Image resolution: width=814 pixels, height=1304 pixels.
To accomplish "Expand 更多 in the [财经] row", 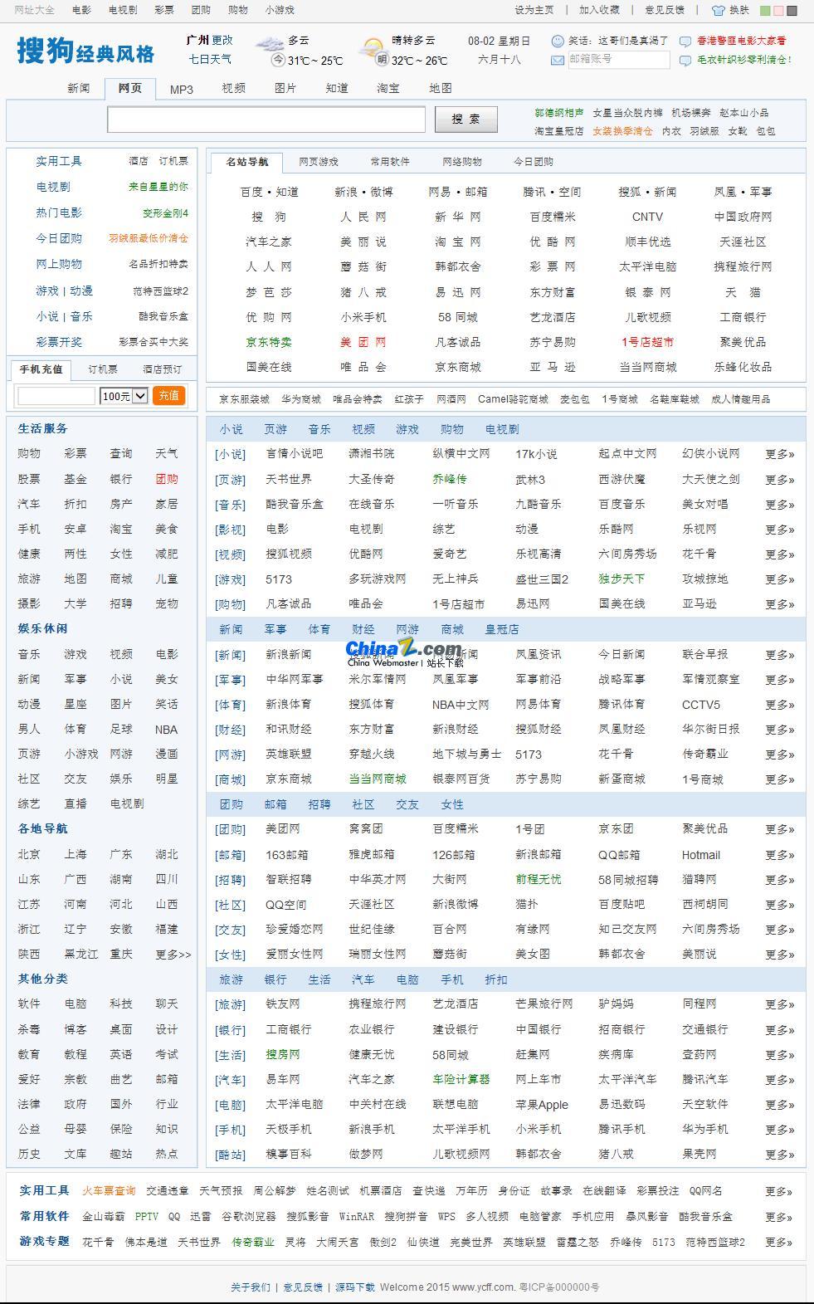I will click(780, 729).
